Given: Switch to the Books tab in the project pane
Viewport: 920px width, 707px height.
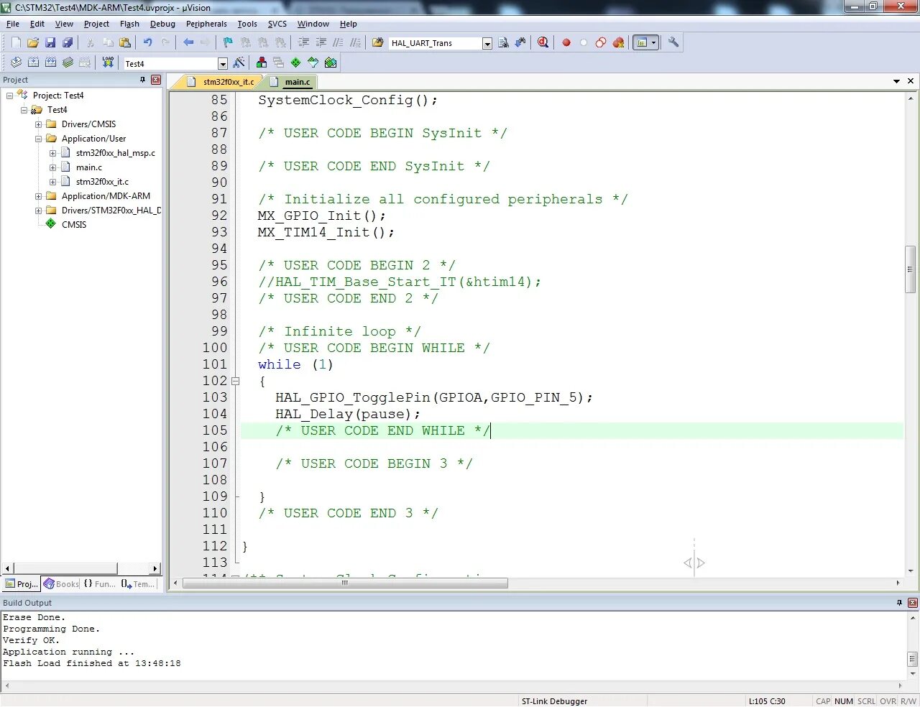Looking at the screenshot, I should tap(61, 583).
